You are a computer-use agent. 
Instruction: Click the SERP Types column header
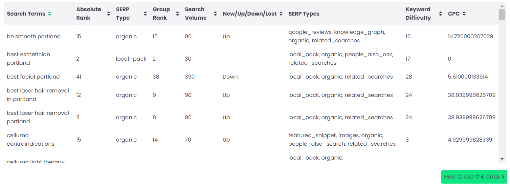point(304,14)
